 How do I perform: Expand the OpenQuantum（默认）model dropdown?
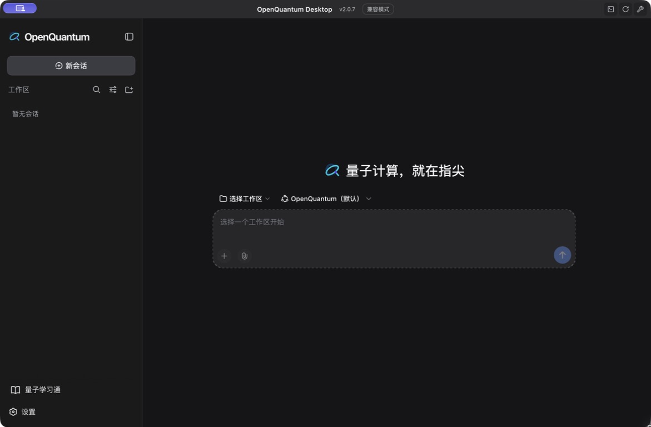click(326, 198)
